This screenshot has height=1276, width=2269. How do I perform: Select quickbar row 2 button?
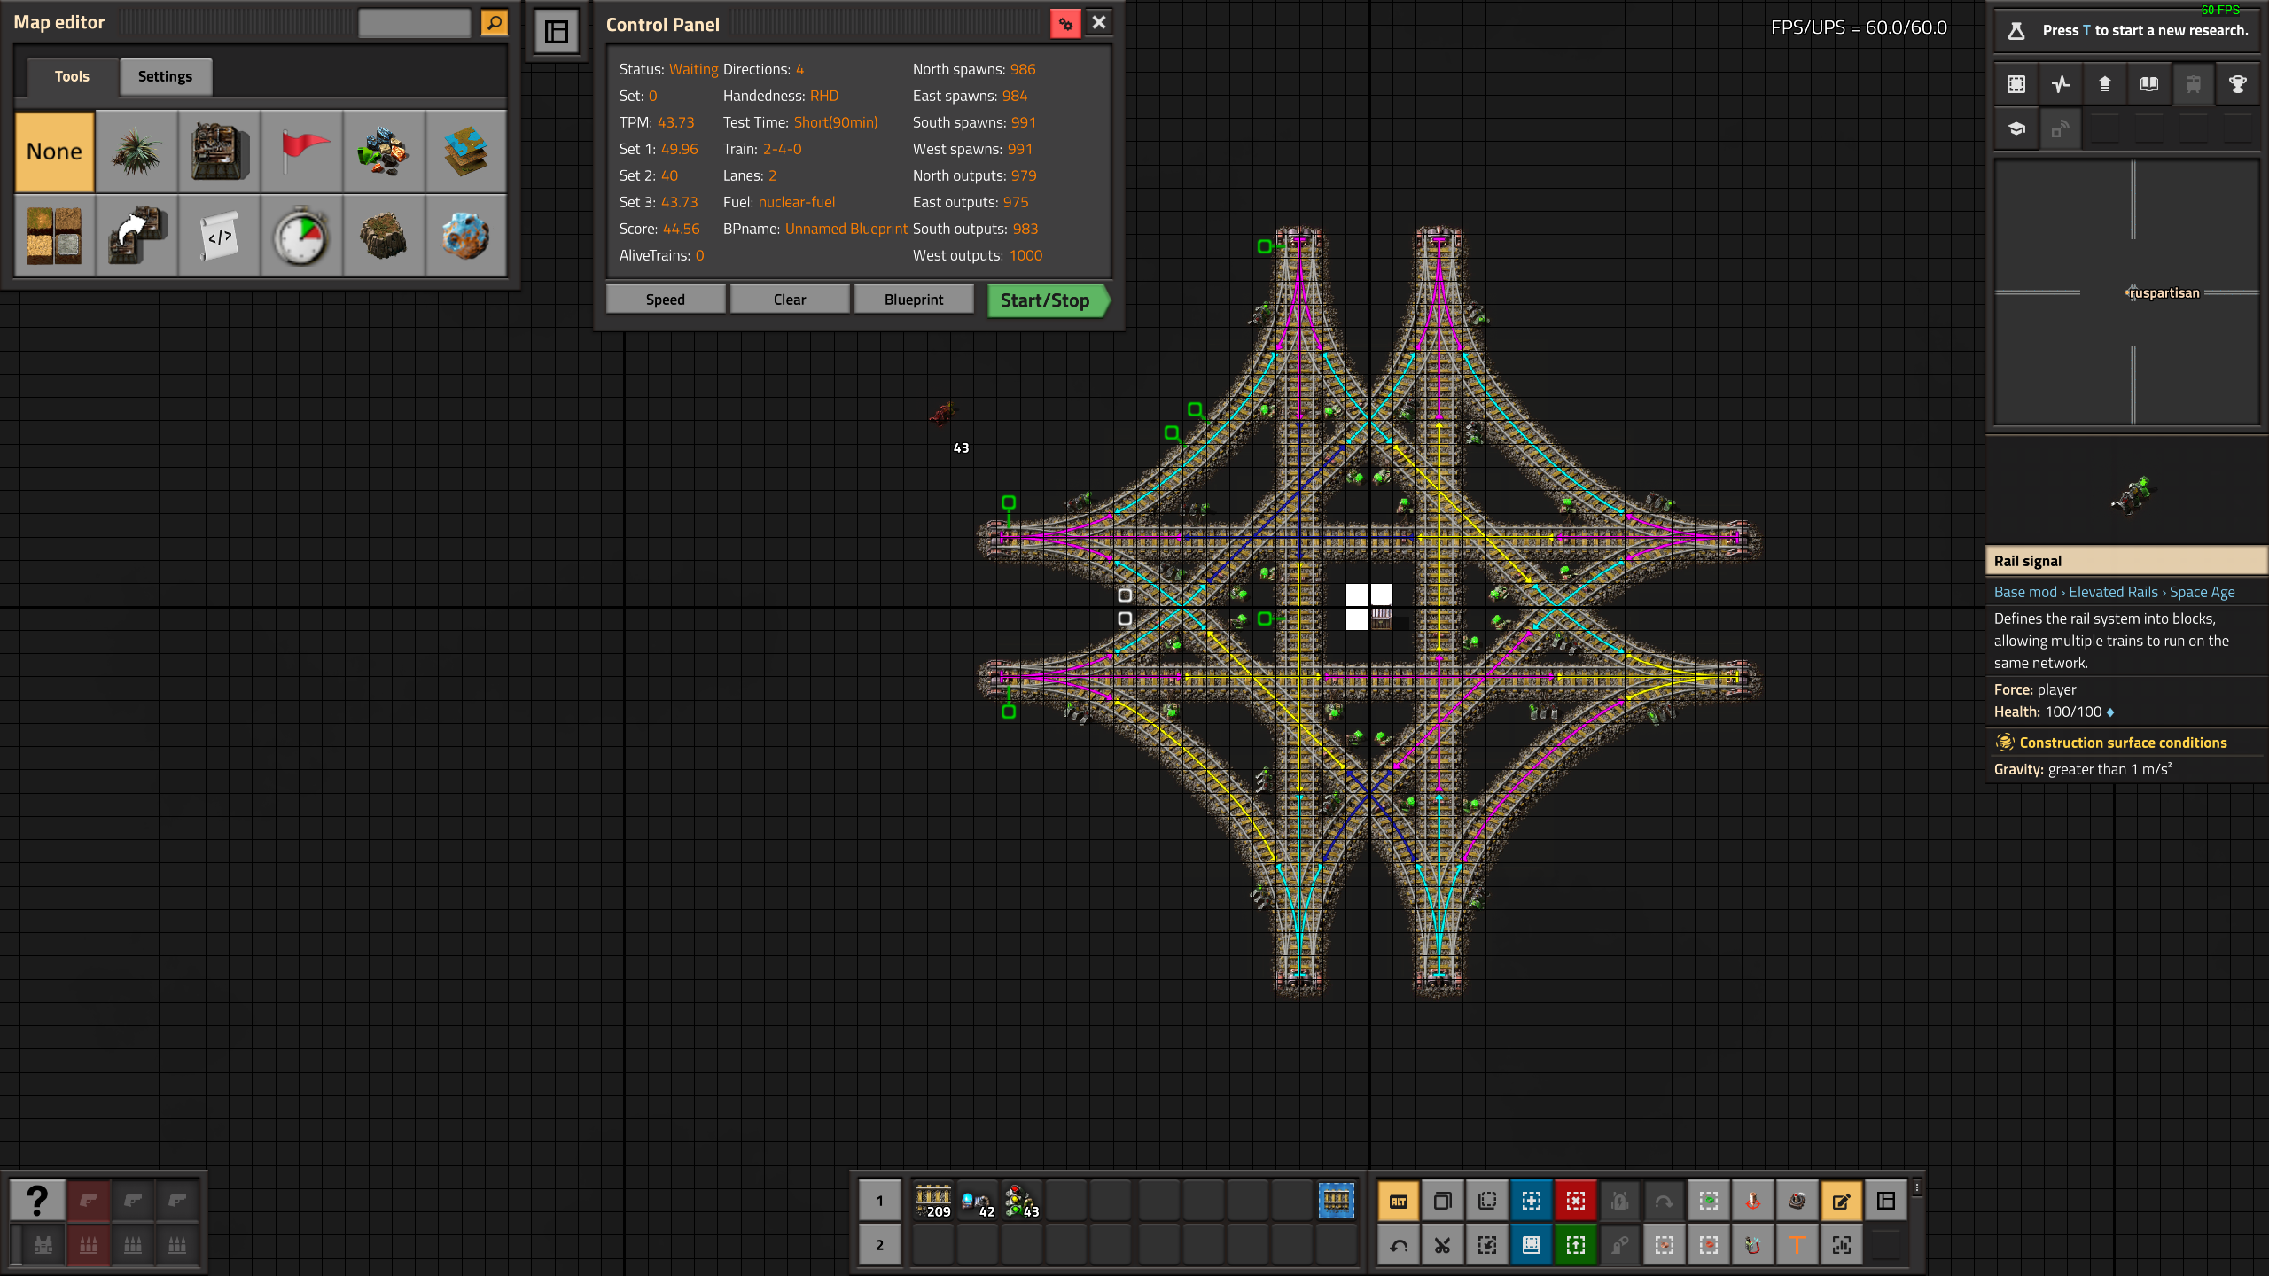pos(880,1245)
